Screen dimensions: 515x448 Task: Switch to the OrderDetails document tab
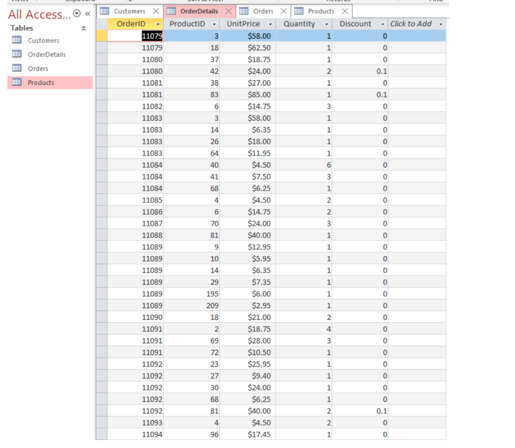199,11
